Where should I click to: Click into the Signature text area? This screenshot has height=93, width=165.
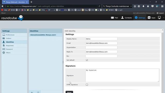(122, 75)
